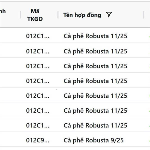Select the Cà phê Robusta 9/25 contract
Image resolution: width=150 pixels, height=150 pixels.
coord(94,140)
